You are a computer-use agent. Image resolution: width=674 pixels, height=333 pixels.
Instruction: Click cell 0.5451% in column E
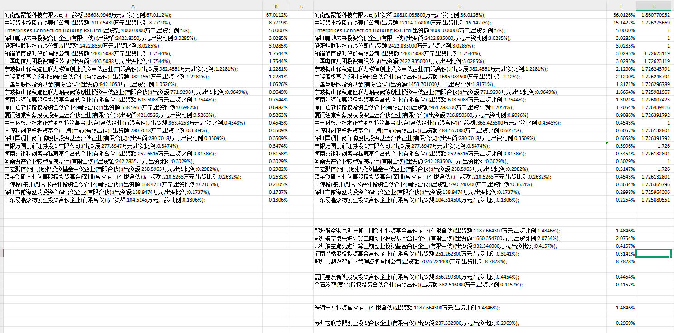(x=621, y=154)
